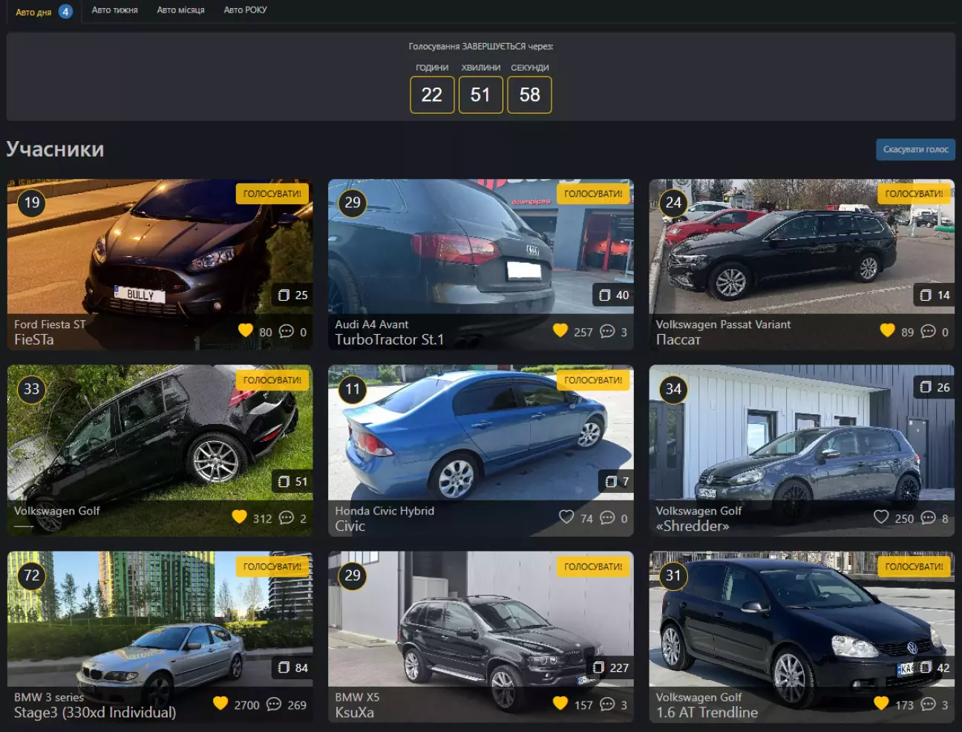Viewport: 962px width, 732px height.
Task: Vote for Volkswagen Golf 1.6 AT Trendline
Action: coord(914,566)
